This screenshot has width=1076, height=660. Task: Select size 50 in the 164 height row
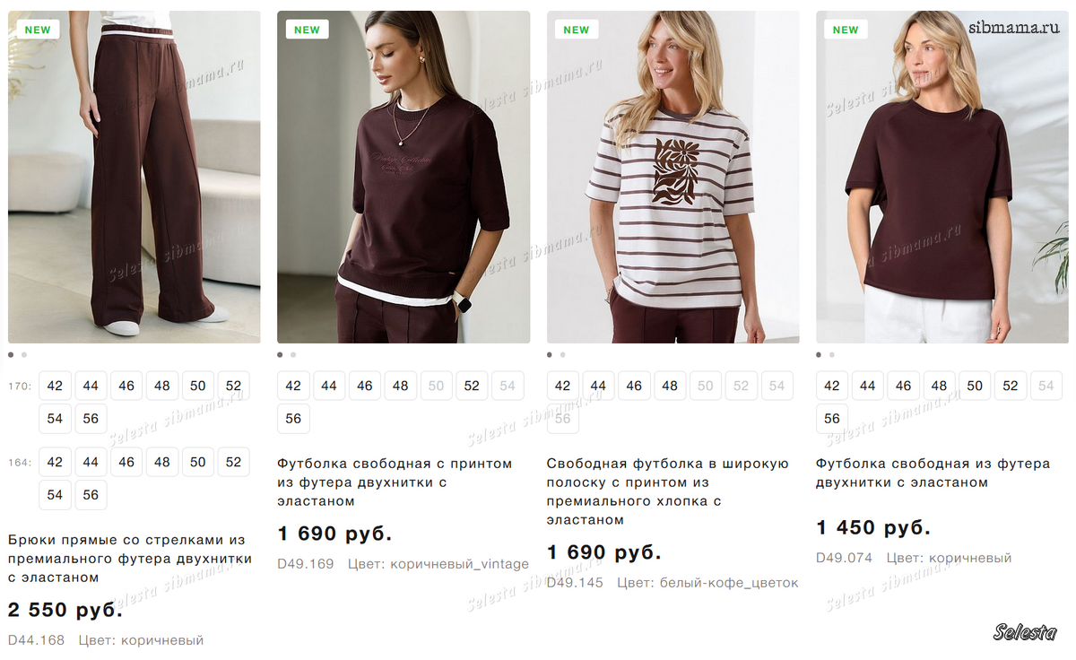(x=197, y=462)
